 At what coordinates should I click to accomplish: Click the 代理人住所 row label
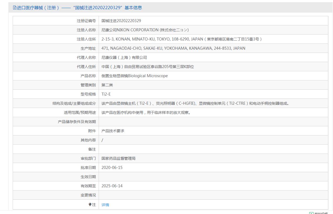[86, 67]
